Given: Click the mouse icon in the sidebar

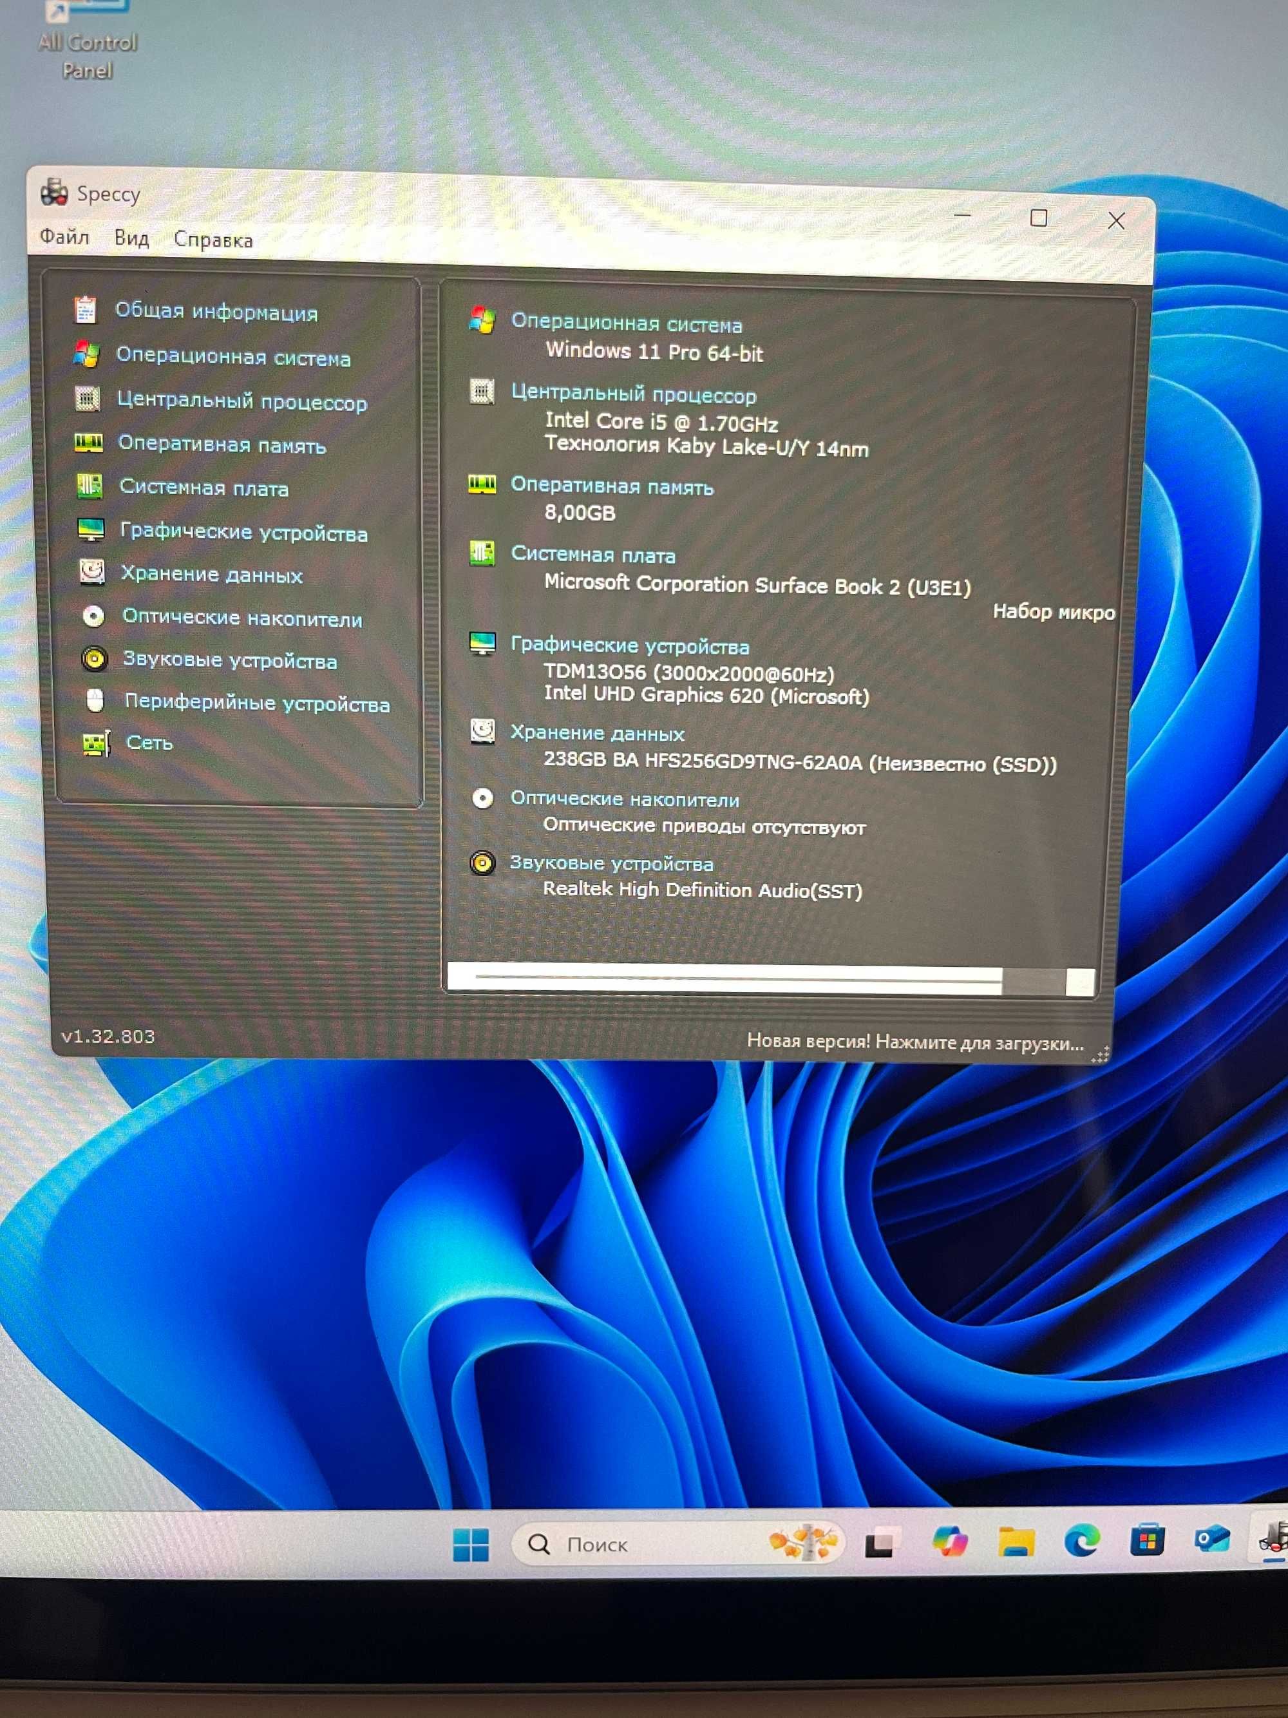Looking at the screenshot, I should click(95, 701).
